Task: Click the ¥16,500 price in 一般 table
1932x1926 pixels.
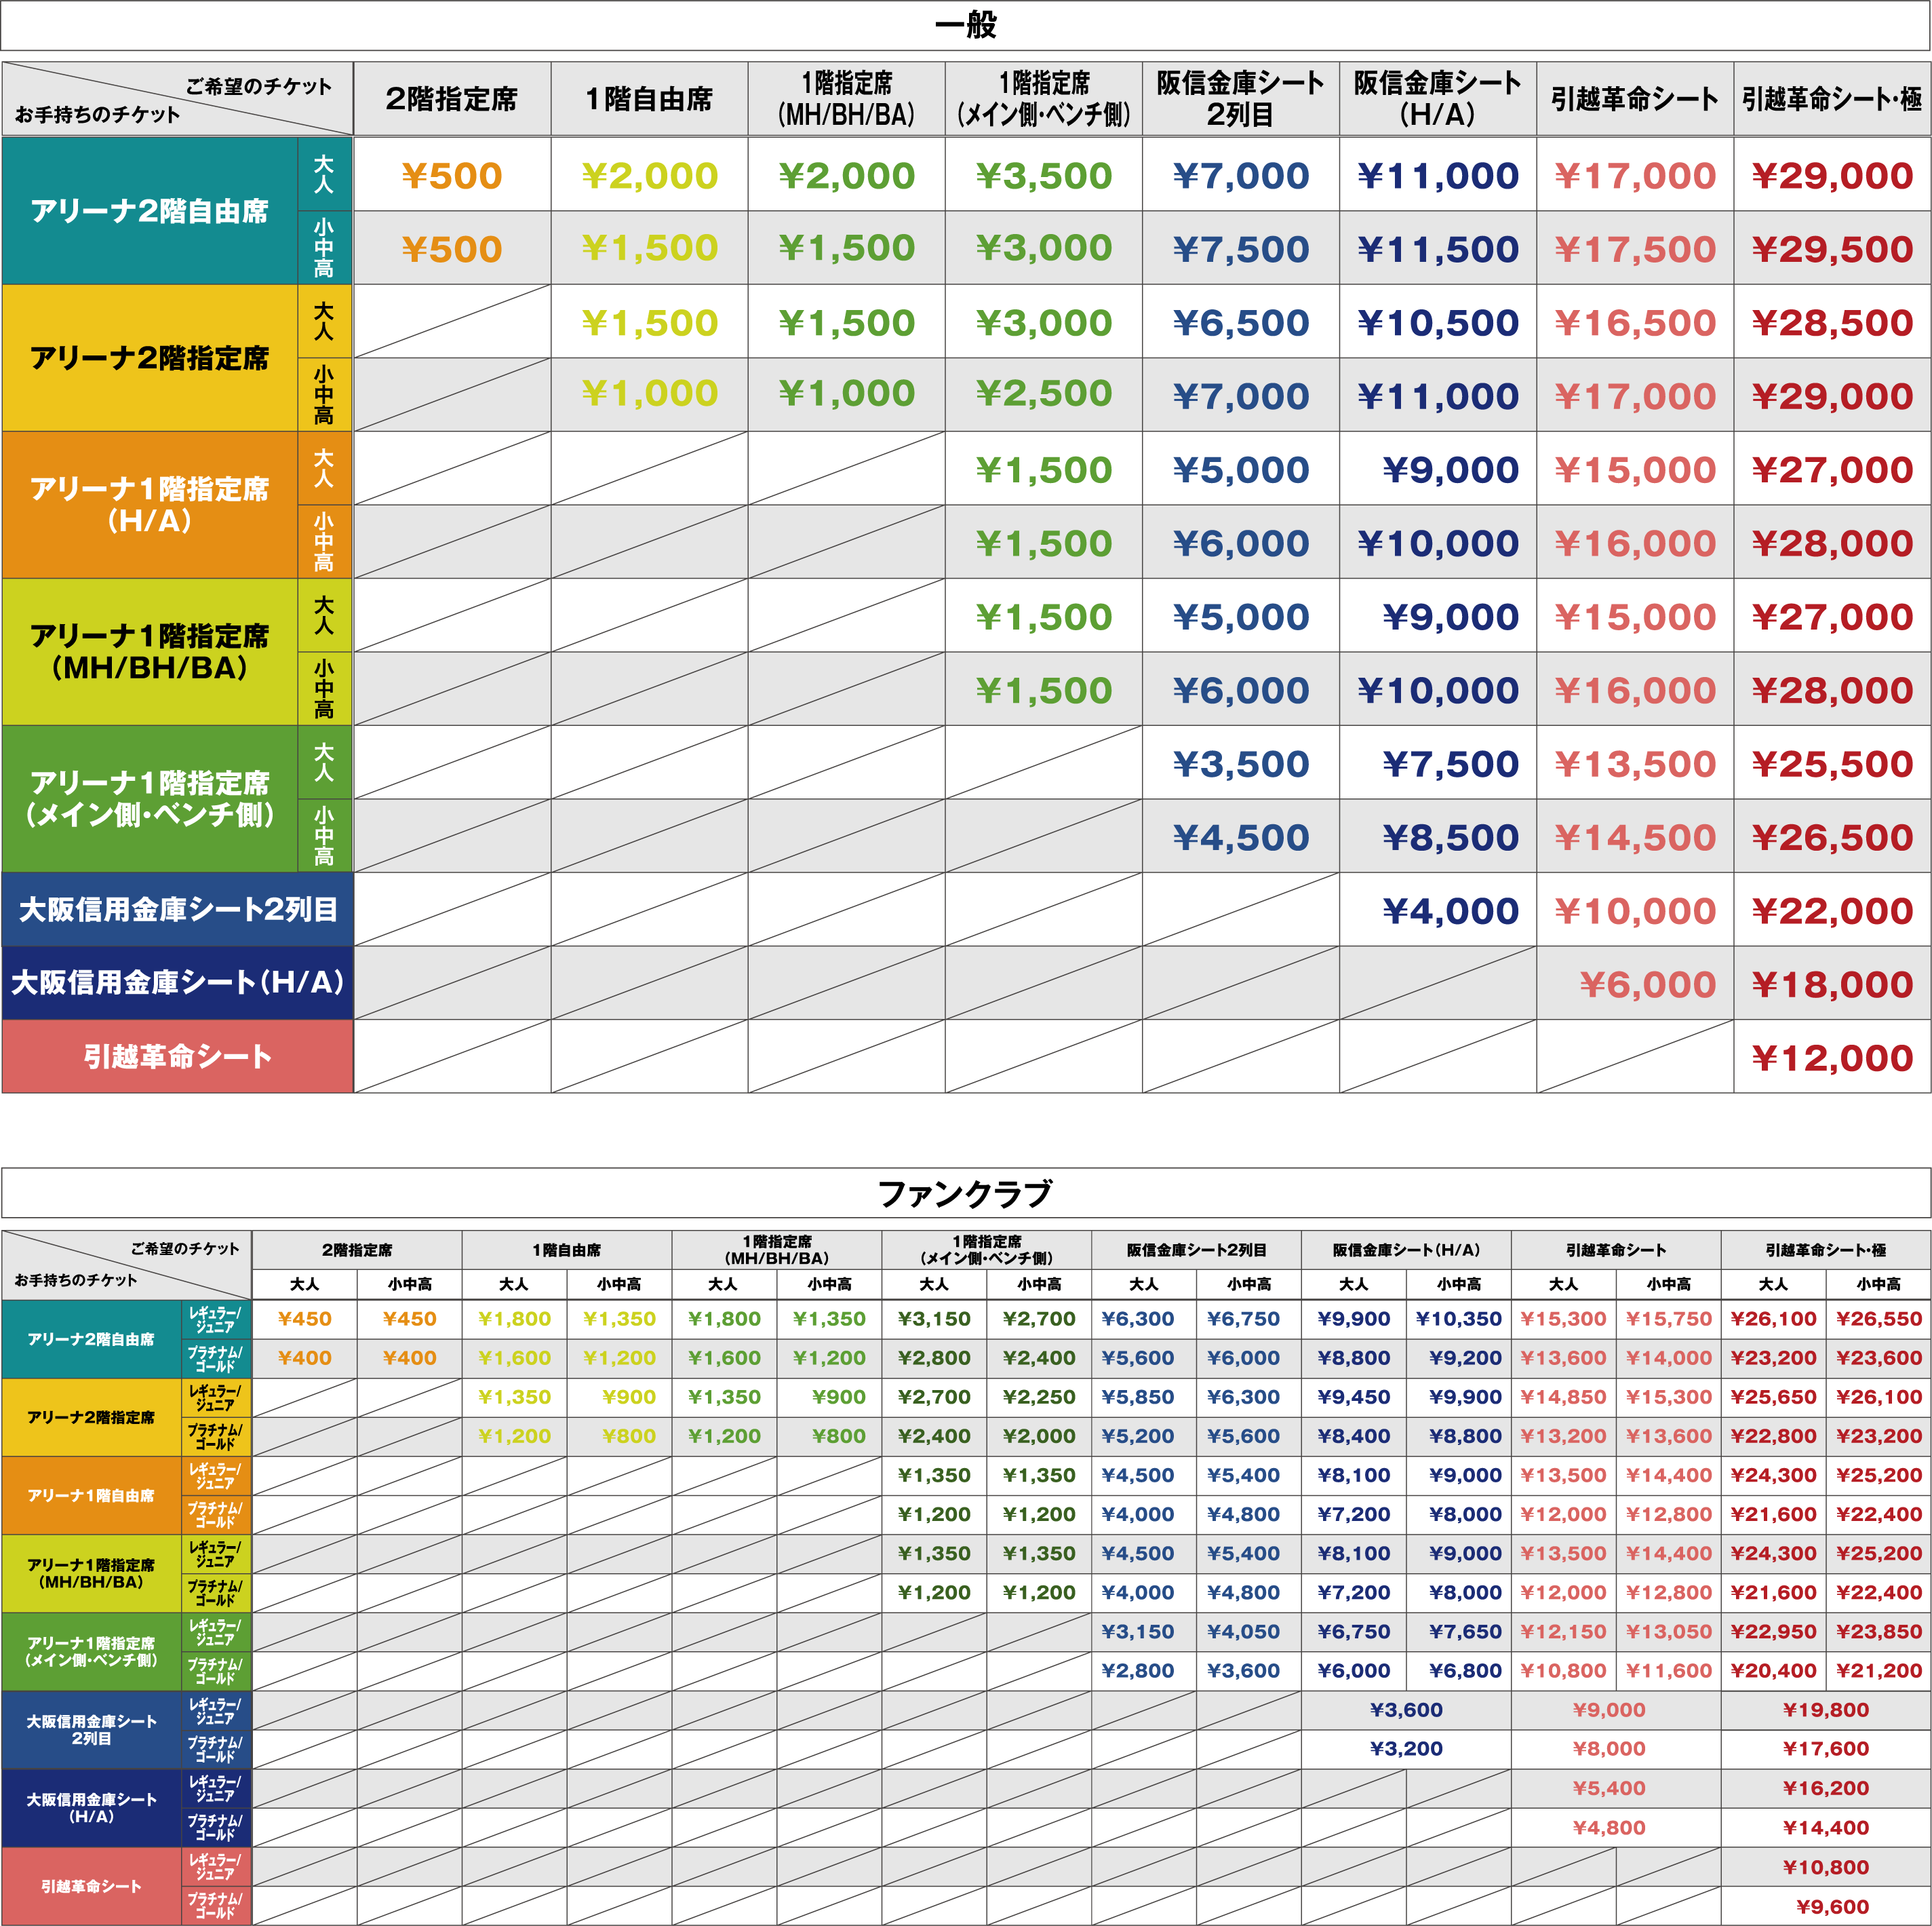Action: click(1635, 323)
